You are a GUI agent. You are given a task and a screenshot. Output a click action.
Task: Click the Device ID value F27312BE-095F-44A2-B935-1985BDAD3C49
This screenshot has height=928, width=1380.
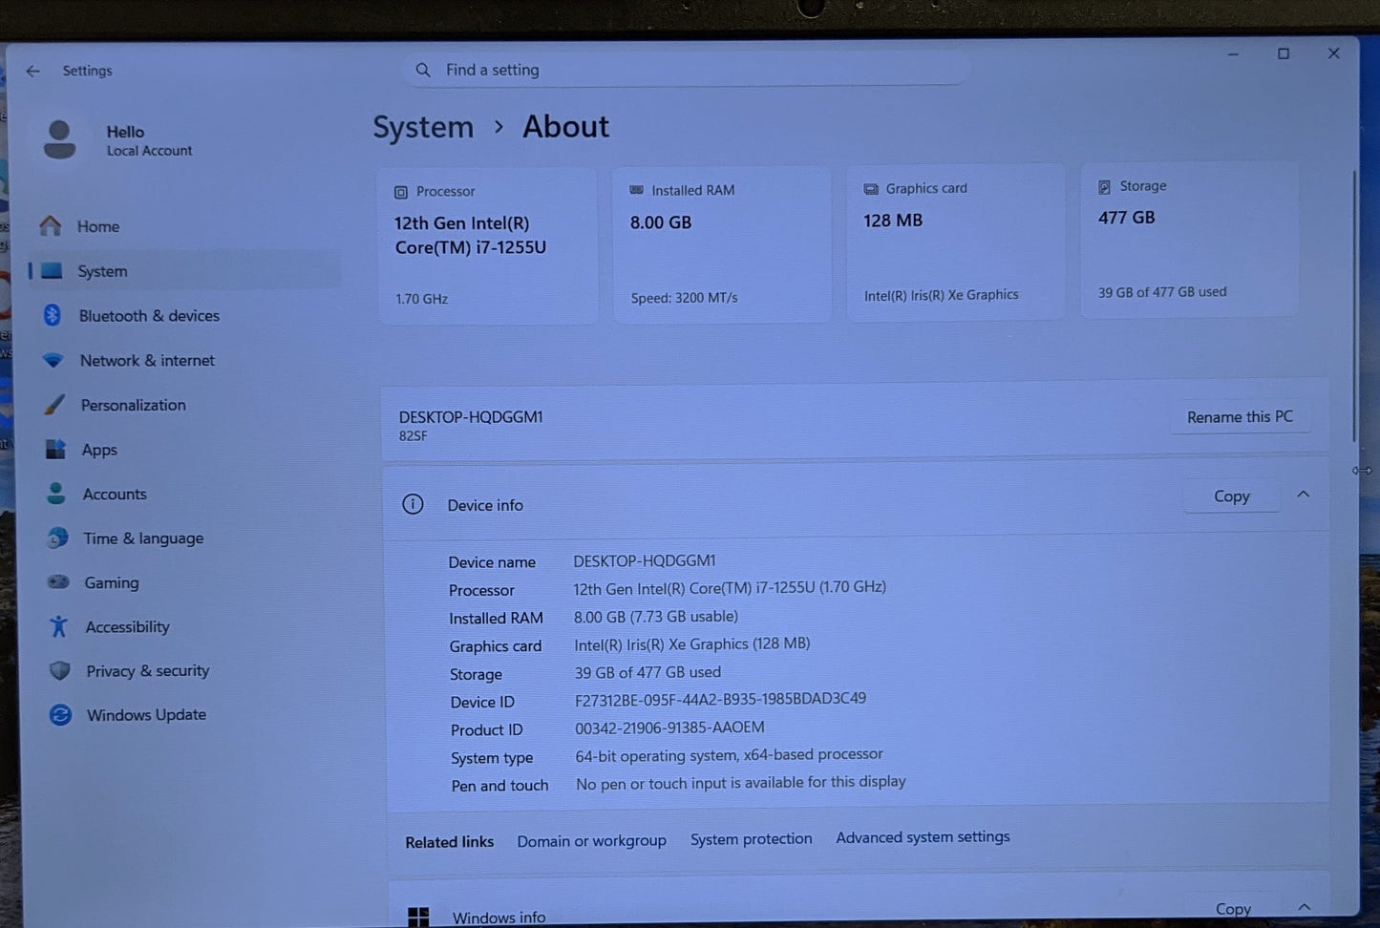coord(720,699)
